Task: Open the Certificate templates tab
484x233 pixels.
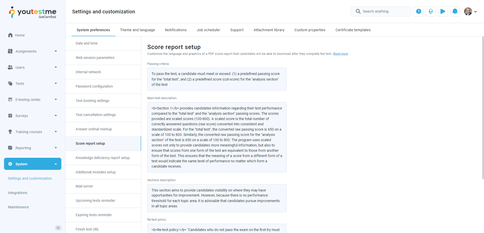Action: [353, 30]
